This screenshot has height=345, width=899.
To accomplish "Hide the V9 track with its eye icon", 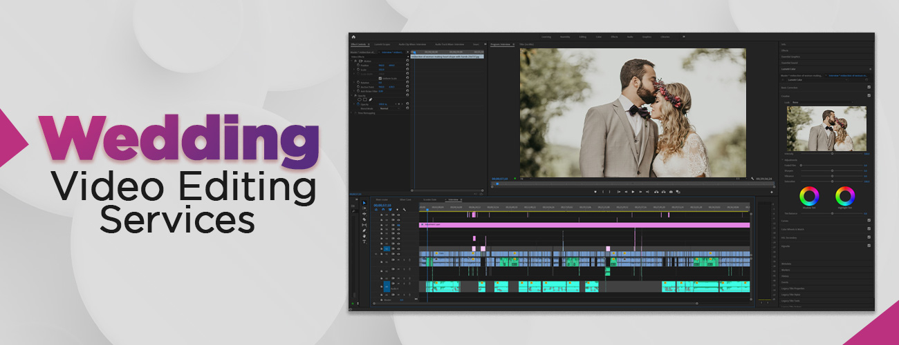I will (x=398, y=215).
